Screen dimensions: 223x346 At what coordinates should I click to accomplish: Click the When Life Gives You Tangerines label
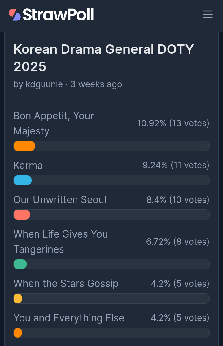(x=60, y=241)
